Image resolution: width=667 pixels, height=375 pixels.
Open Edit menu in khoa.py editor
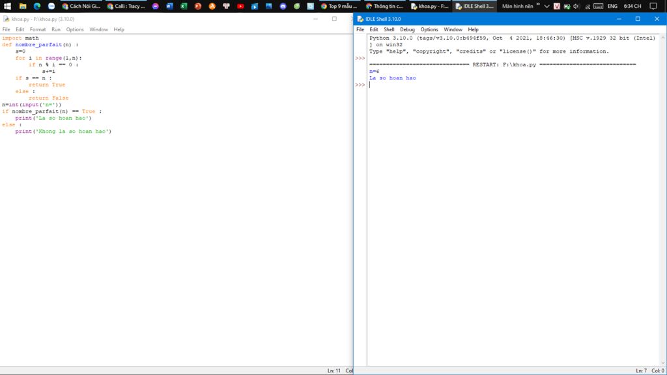click(x=20, y=29)
